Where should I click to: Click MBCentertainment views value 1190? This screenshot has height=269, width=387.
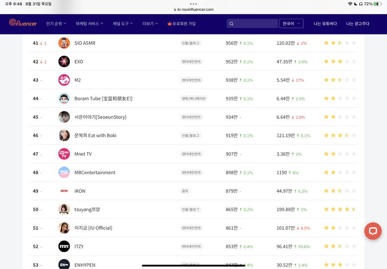click(x=282, y=173)
